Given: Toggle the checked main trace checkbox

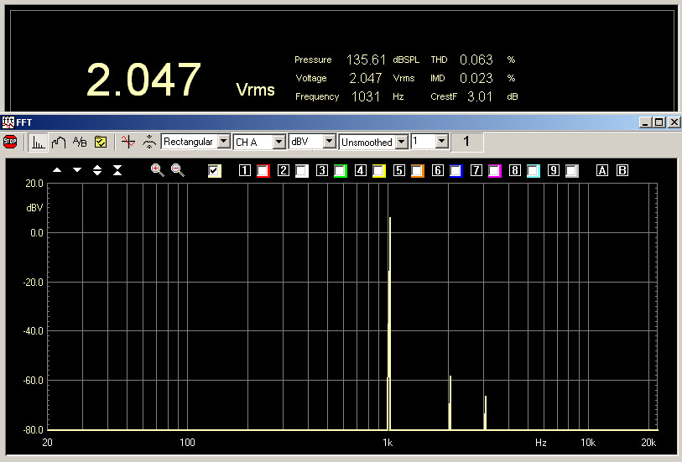Looking at the screenshot, I should tap(215, 171).
